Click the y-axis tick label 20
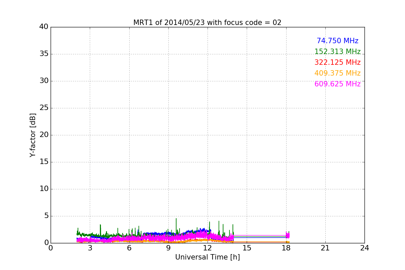 coord(44,135)
